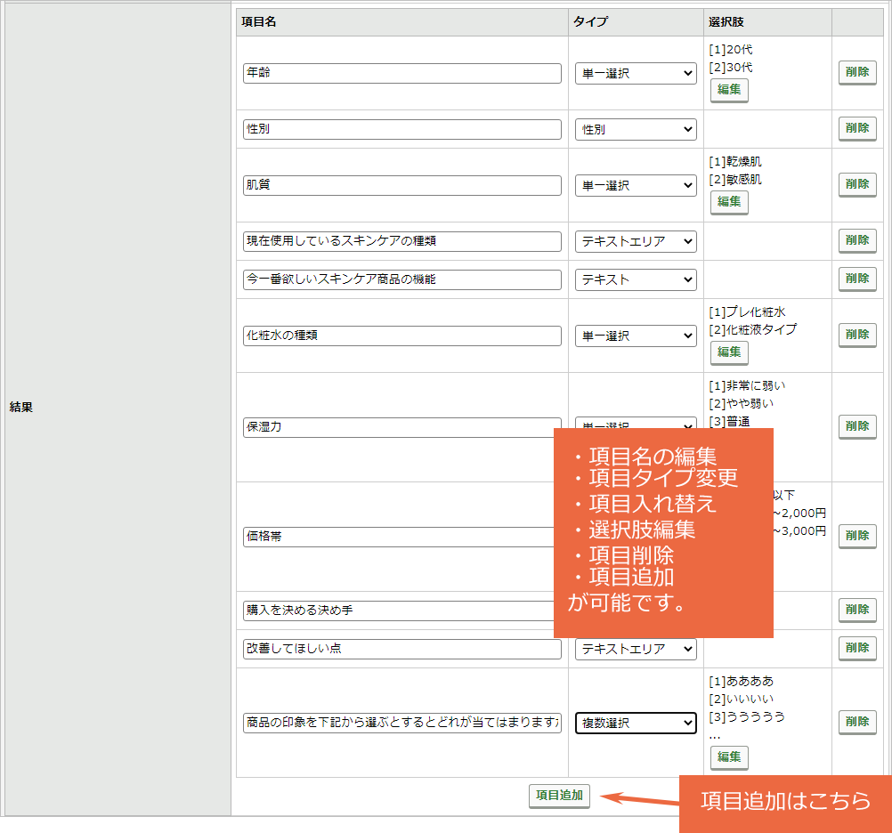Delete the 保湿力 row
The height and width of the screenshot is (833, 892).
pyautogui.click(x=857, y=426)
